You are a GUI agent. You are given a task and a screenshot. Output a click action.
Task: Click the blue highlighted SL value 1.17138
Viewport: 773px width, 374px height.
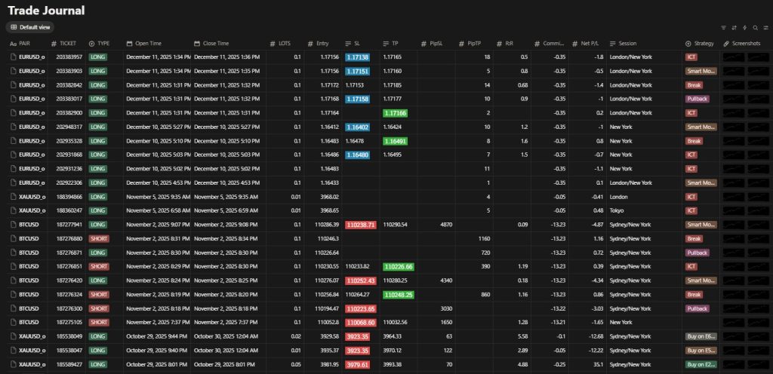358,57
